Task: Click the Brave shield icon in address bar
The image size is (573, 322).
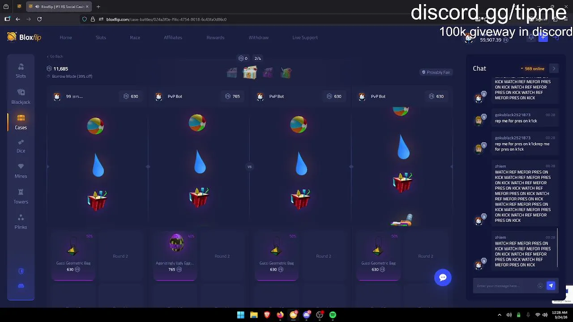Action: (x=84, y=19)
